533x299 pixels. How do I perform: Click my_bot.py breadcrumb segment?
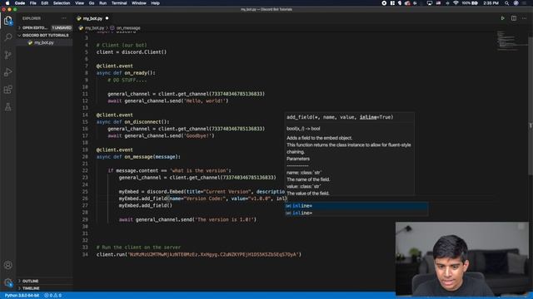[94, 27]
